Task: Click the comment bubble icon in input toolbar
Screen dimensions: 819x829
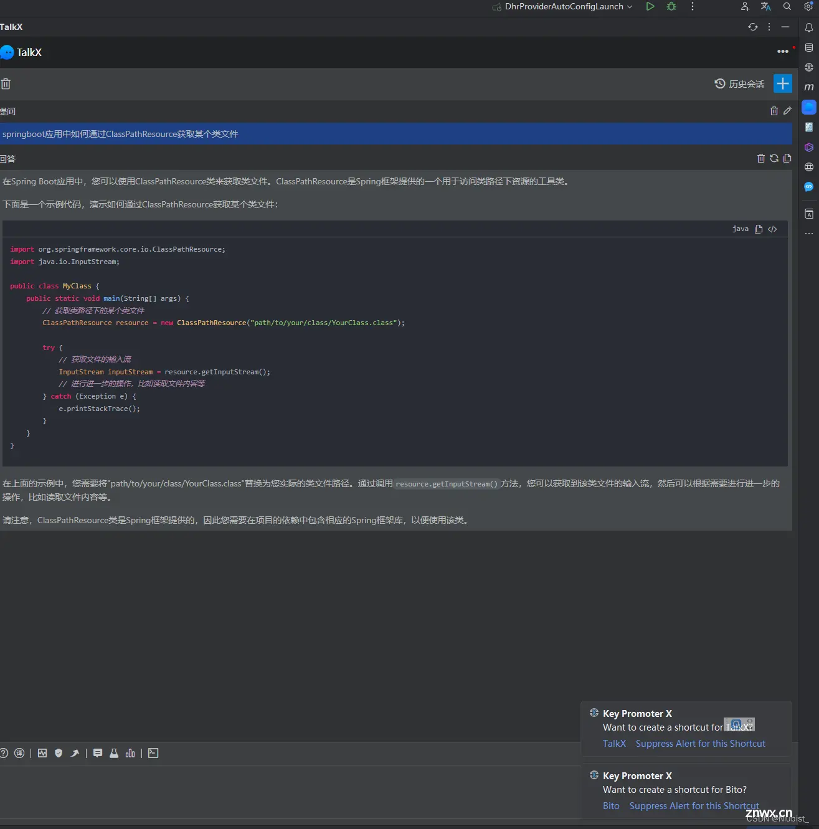Action: (x=98, y=753)
